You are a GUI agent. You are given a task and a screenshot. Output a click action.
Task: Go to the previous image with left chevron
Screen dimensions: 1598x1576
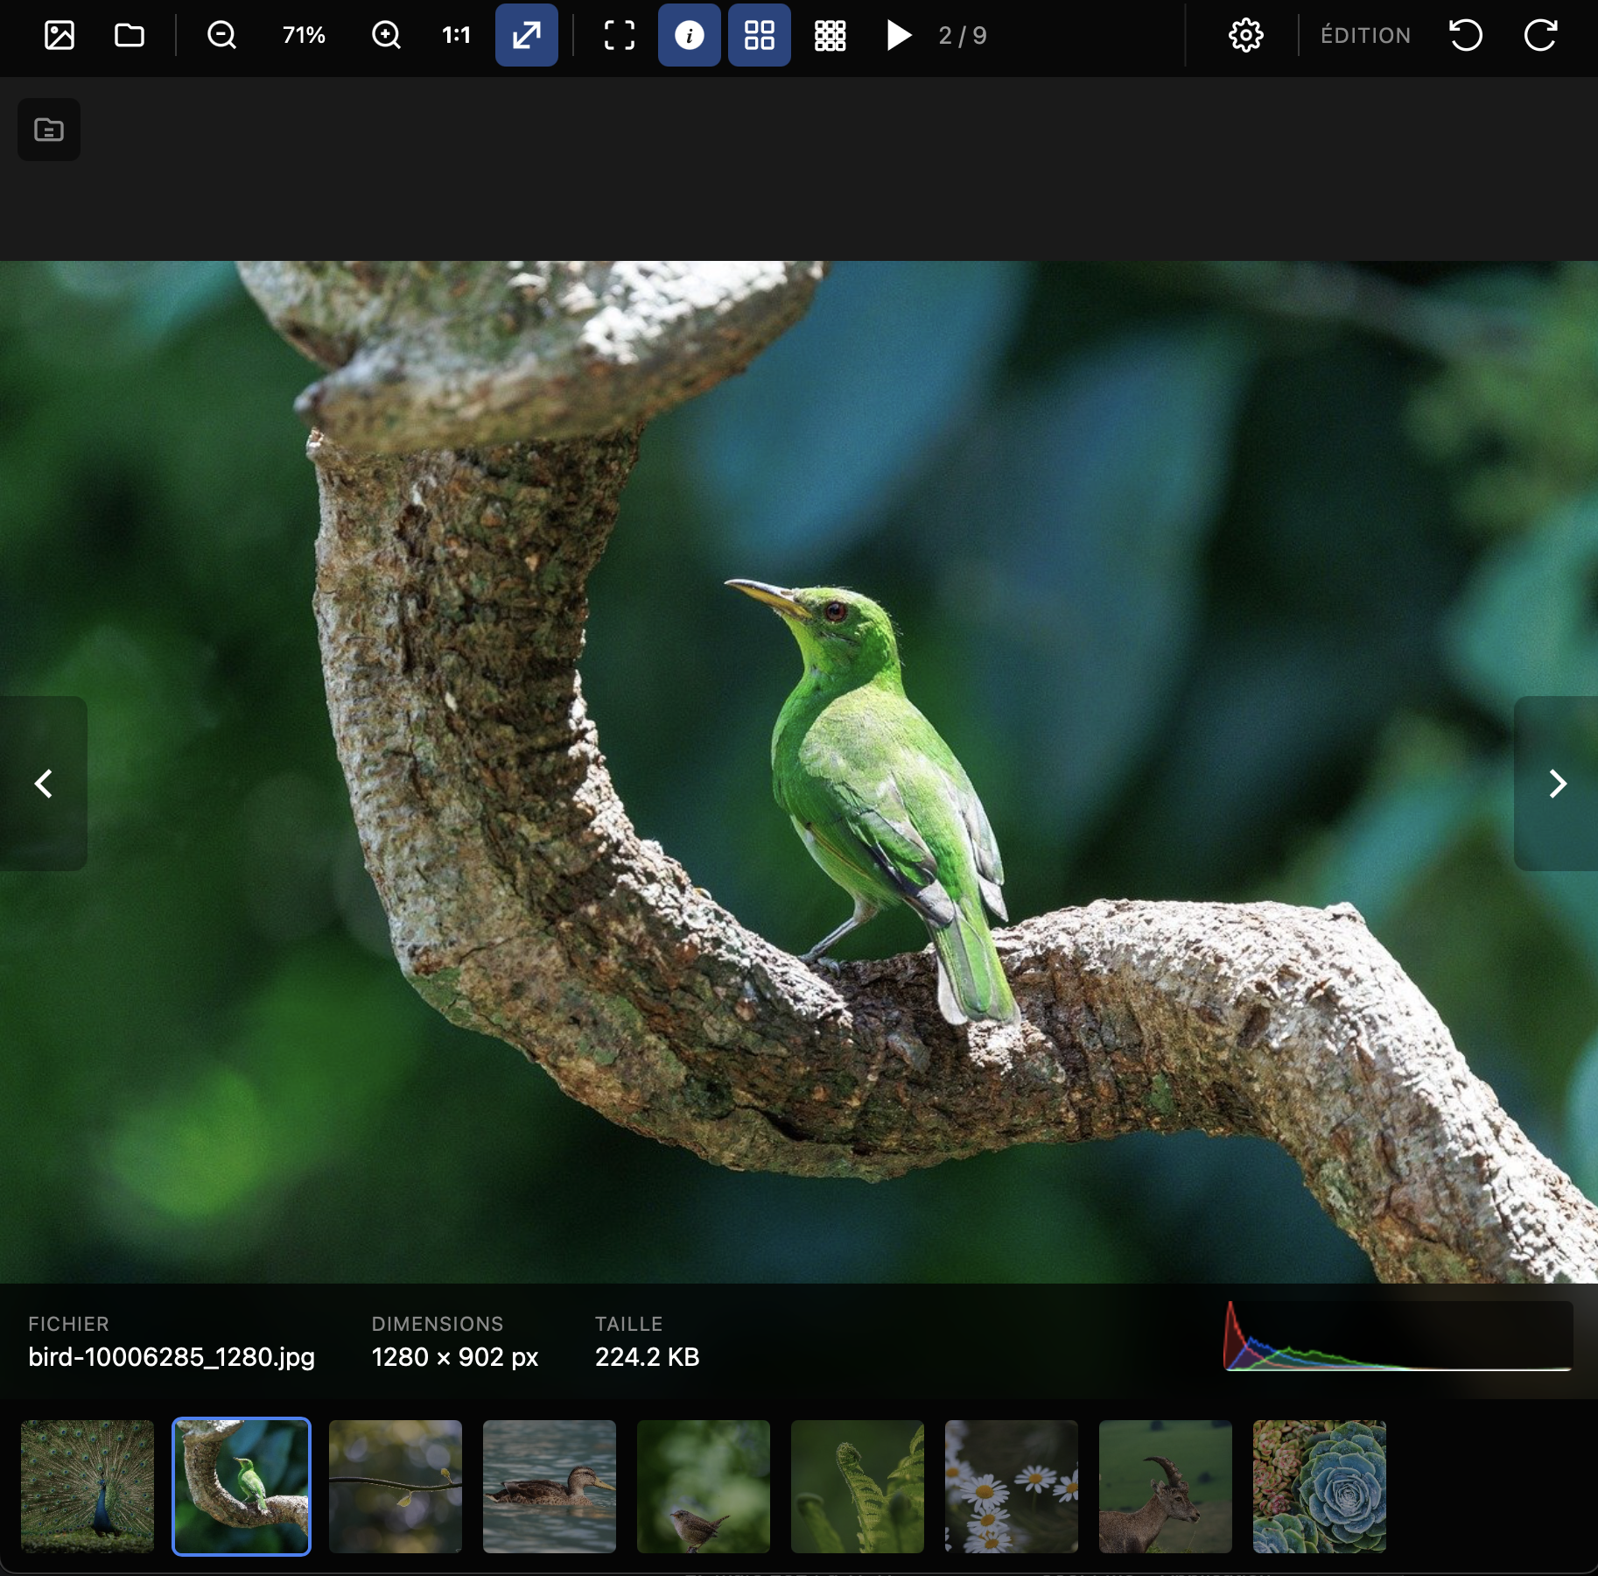tap(43, 784)
